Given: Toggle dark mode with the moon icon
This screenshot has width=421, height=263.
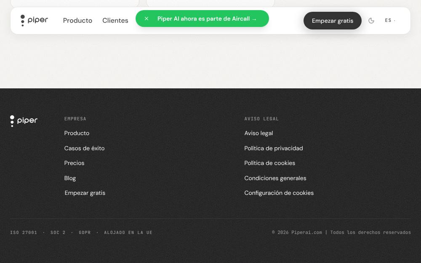Looking at the screenshot, I should tap(371, 21).
